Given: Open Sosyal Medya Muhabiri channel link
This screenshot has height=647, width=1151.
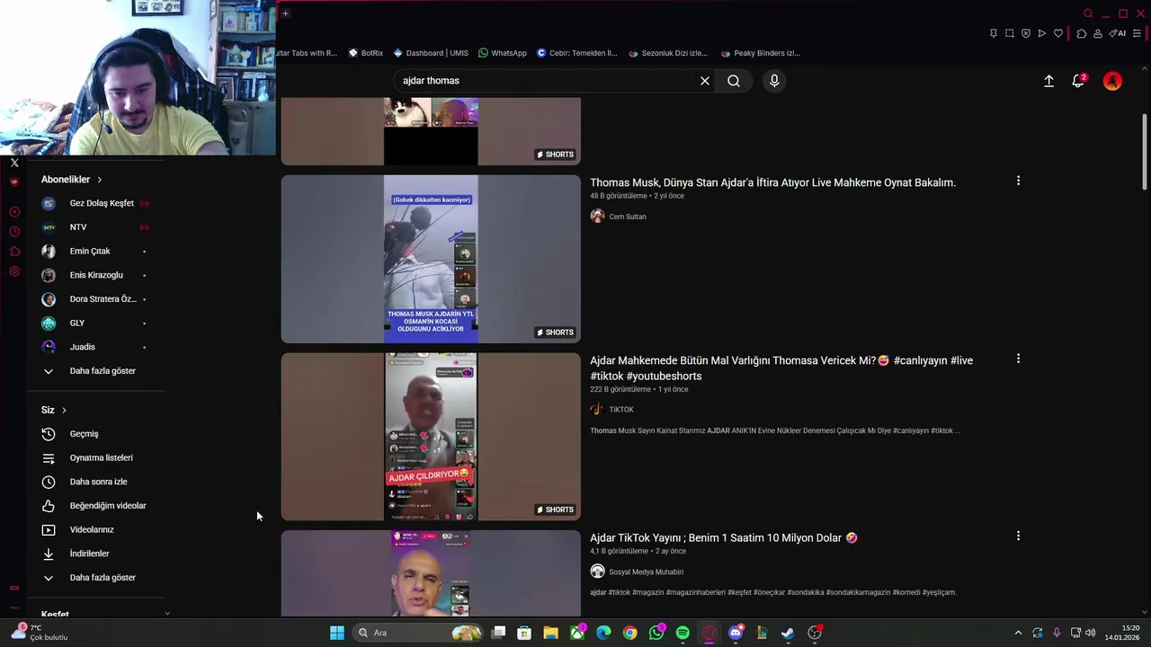Looking at the screenshot, I should click(646, 572).
